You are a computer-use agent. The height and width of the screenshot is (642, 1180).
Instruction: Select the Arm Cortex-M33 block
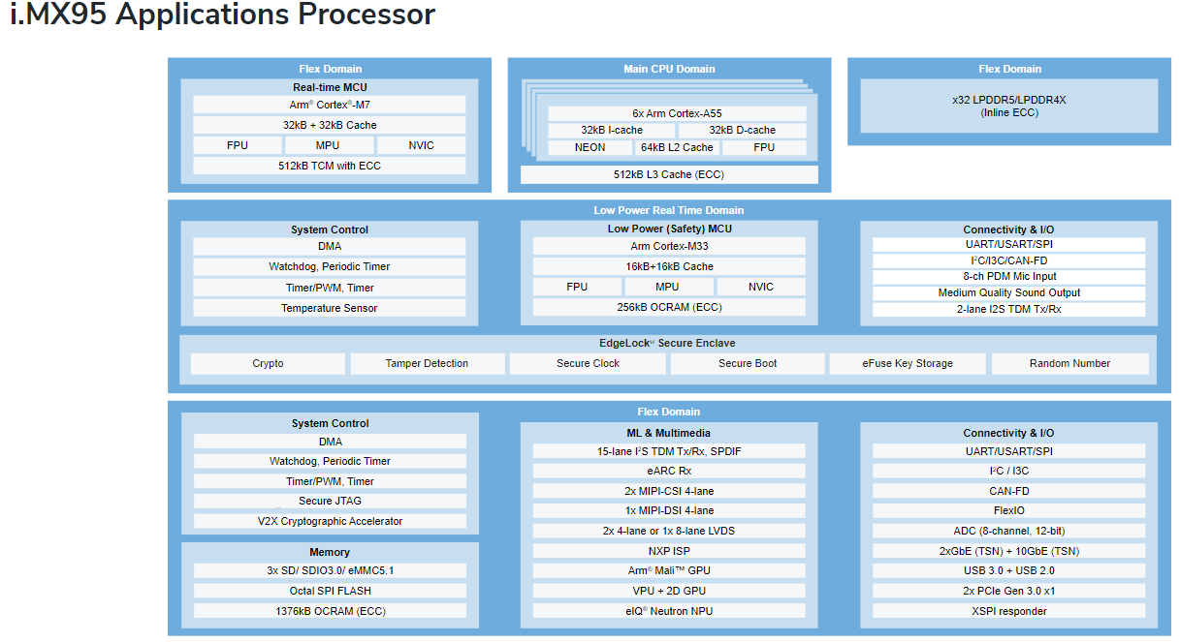click(x=668, y=246)
